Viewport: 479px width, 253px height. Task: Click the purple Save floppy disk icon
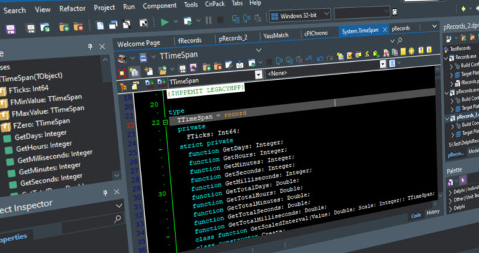(11, 30)
